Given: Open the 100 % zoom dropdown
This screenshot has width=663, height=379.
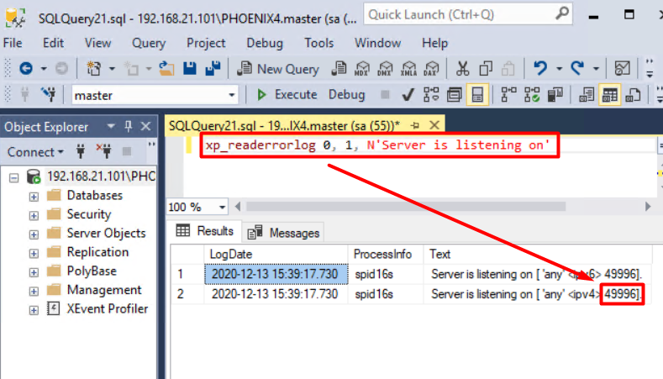Looking at the screenshot, I should coord(222,207).
